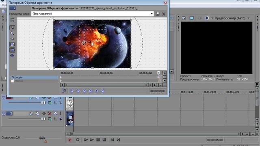260x146 pixels.
Task: Open Предпросмотр (Авто) quality dropdown
Action: (x=248, y=18)
